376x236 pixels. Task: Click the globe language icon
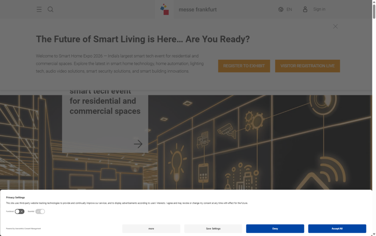(x=281, y=10)
